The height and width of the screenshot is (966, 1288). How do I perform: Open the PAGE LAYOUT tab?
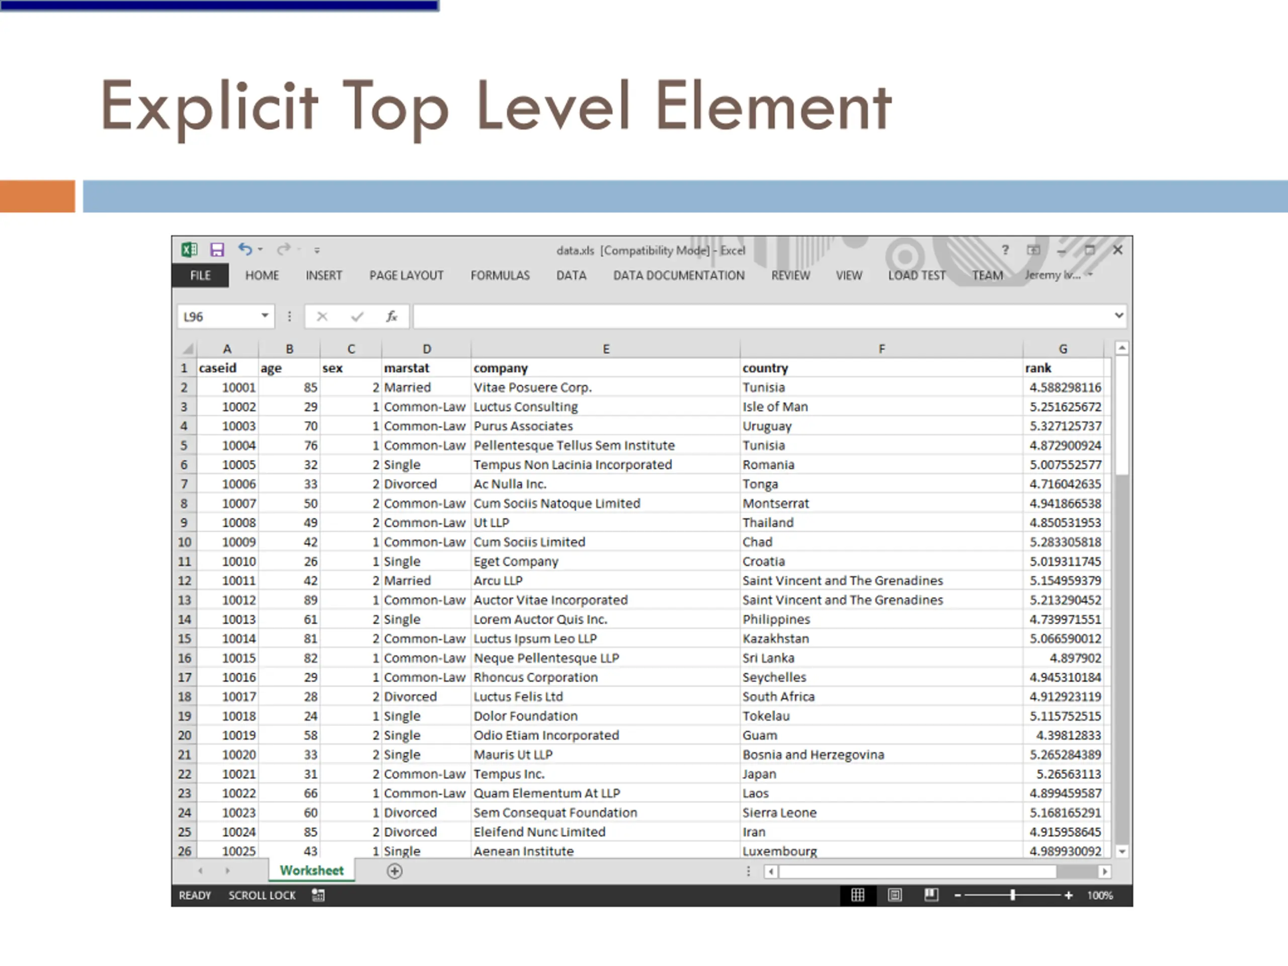pyautogui.click(x=407, y=275)
